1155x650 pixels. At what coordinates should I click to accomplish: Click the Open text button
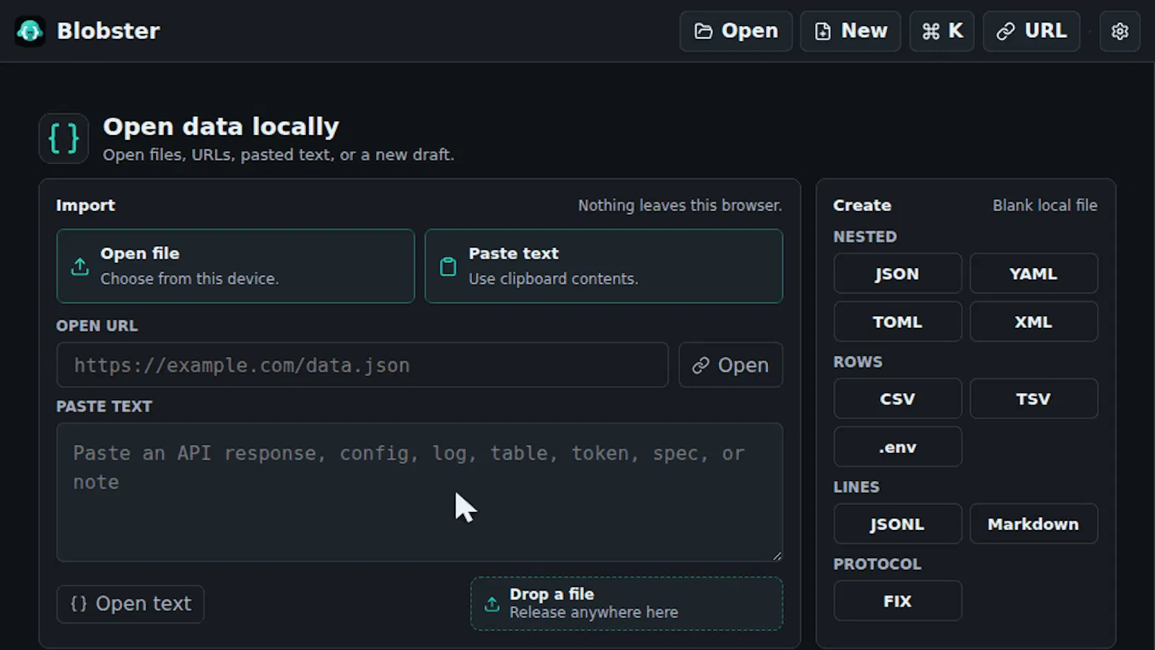click(x=131, y=604)
